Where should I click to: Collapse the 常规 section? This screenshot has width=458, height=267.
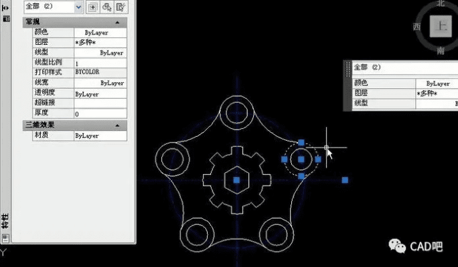118,22
